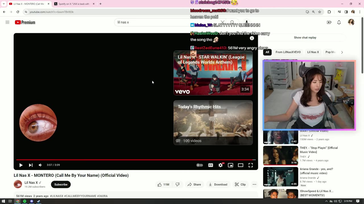364x204 pixels.
Task: Clip the video with scissors button
Action: coord(240,184)
